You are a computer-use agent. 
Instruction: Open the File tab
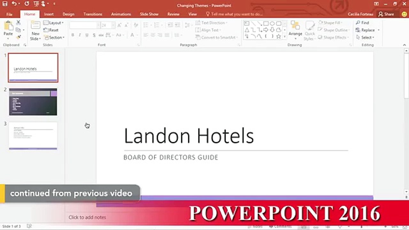click(x=9, y=14)
